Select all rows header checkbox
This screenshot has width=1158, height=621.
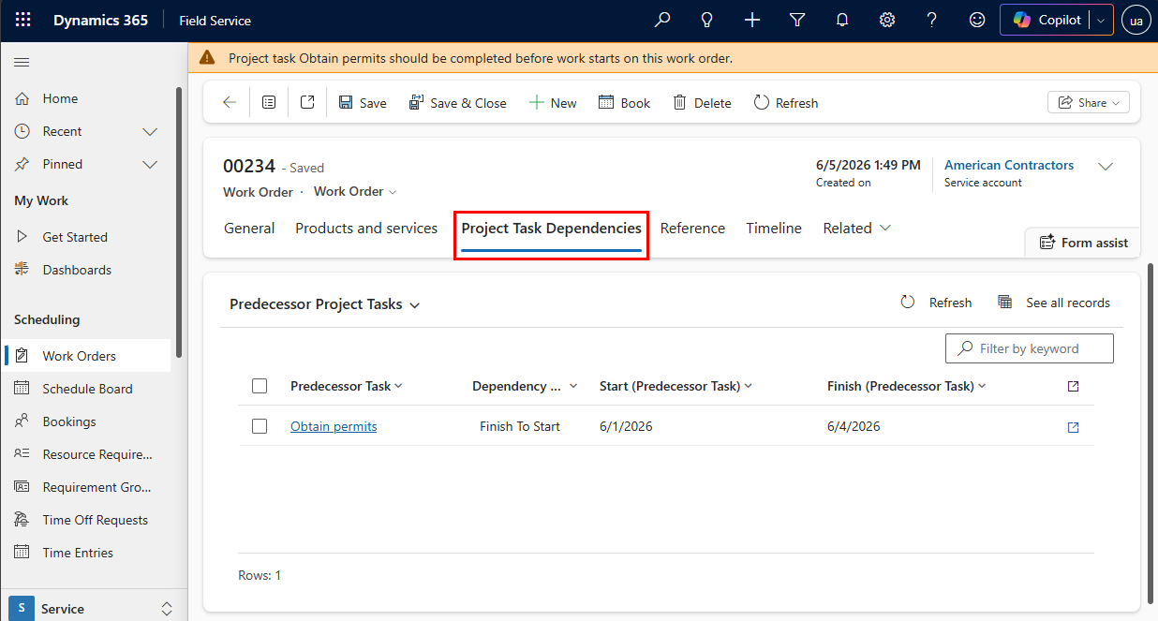[x=260, y=386]
